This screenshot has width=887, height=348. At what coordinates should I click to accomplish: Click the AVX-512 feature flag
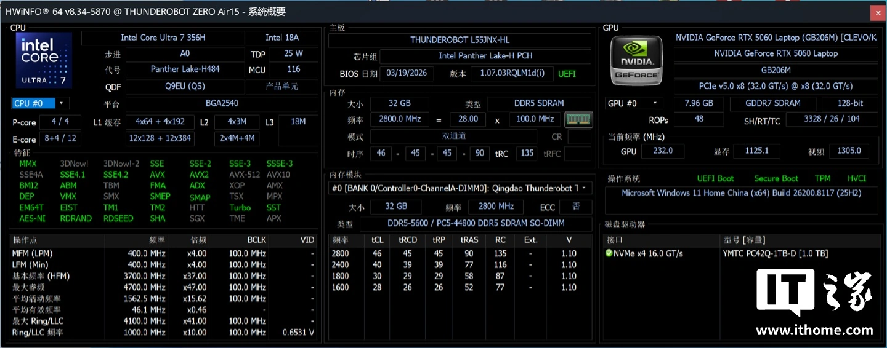pos(244,175)
